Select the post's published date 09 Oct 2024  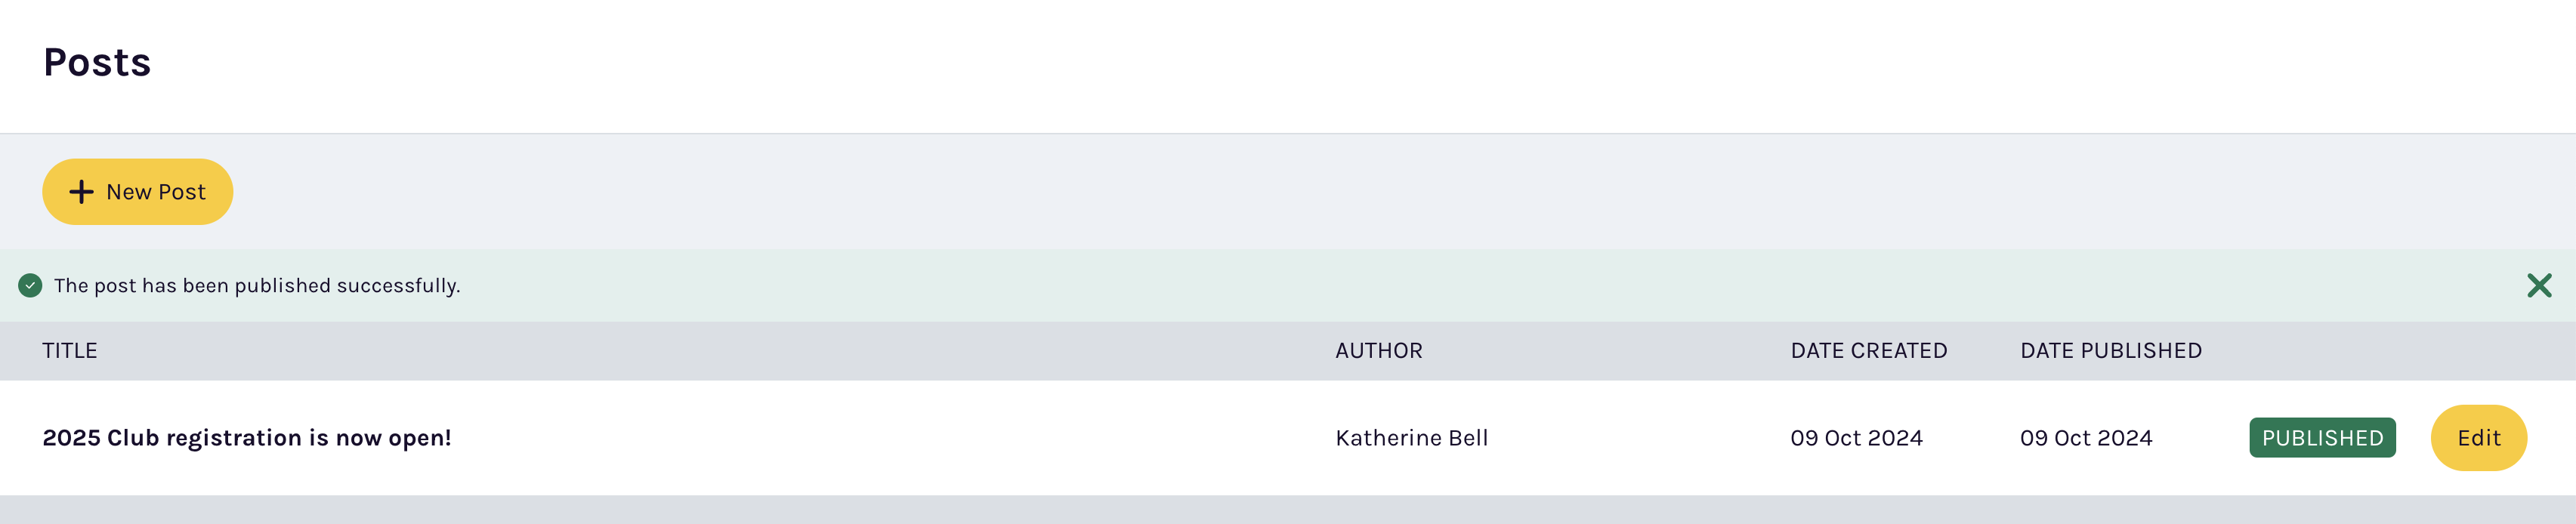pos(2086,437)
